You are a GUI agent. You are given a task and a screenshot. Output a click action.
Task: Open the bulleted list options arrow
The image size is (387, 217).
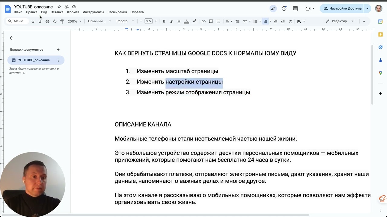tap(260, 21)
